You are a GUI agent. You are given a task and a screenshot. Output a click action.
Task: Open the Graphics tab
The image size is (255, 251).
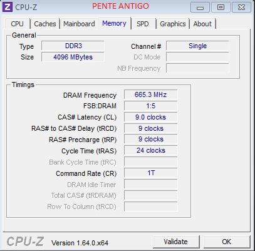click(x=173, y=24)
